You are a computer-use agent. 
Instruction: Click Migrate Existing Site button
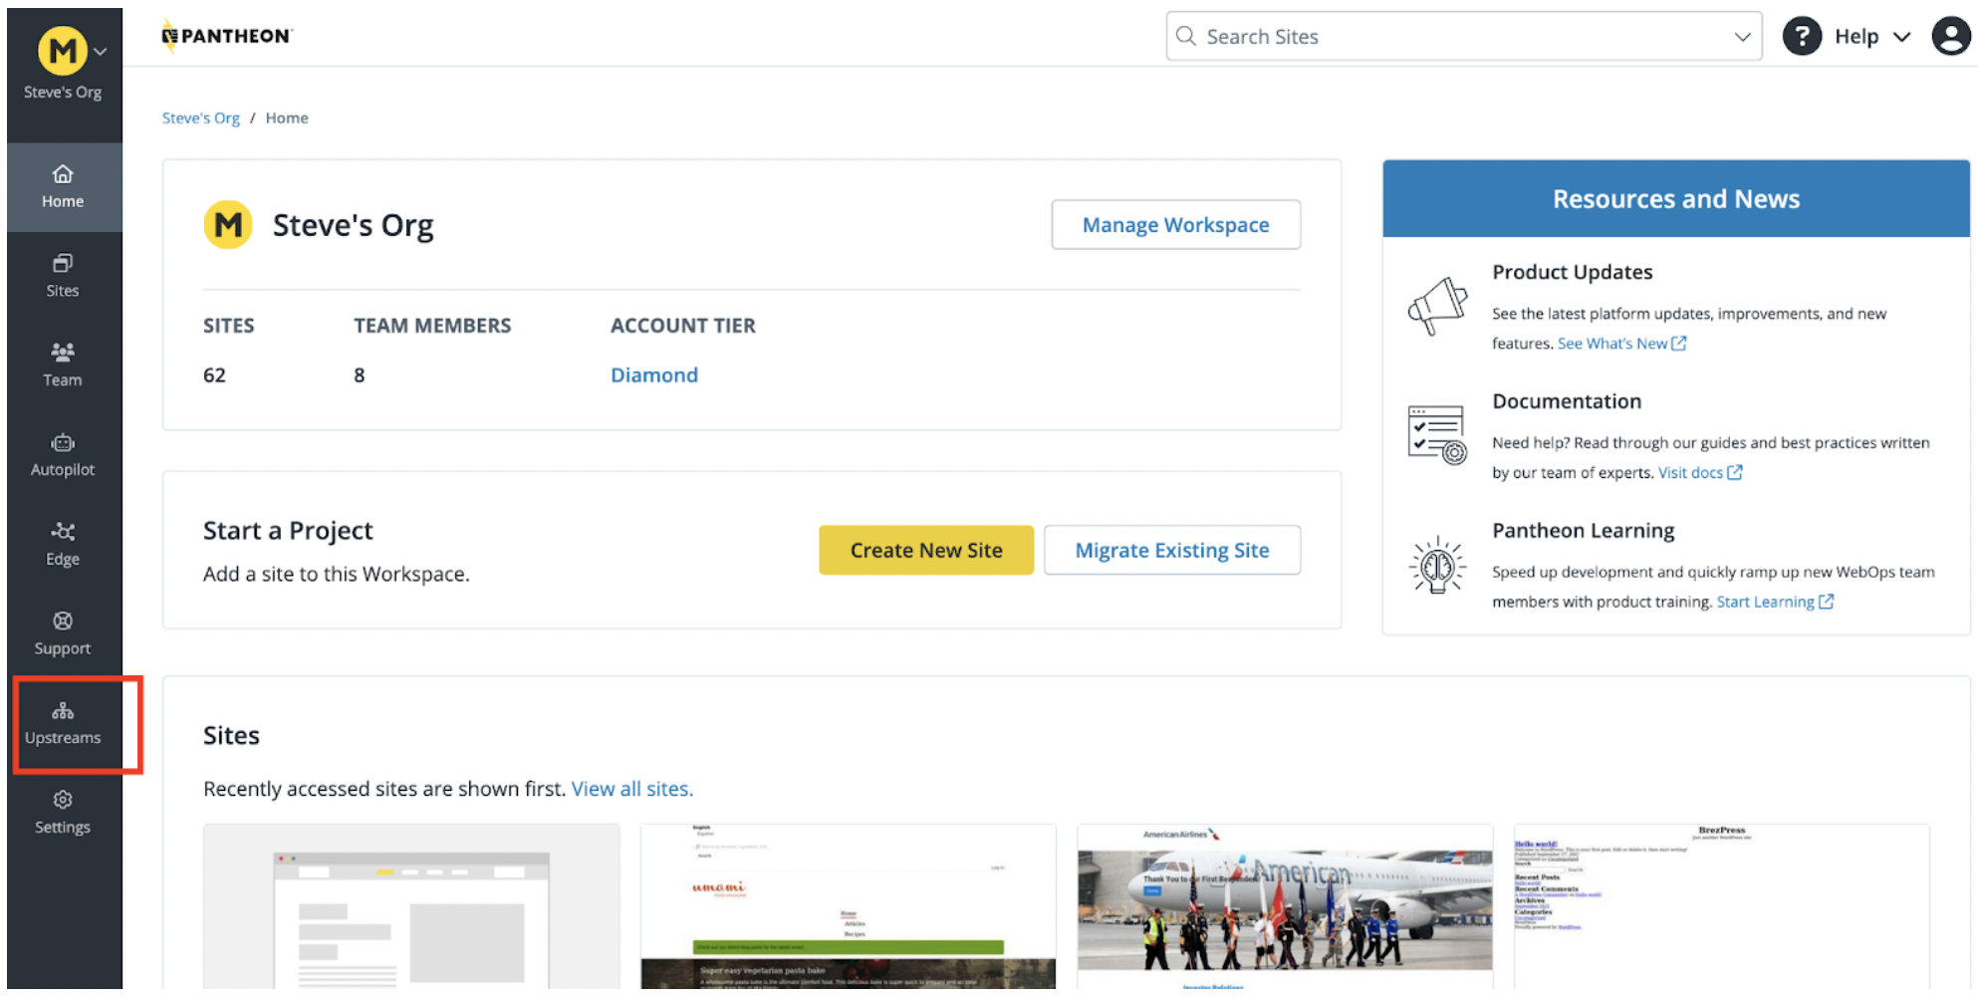point(1171,551)
